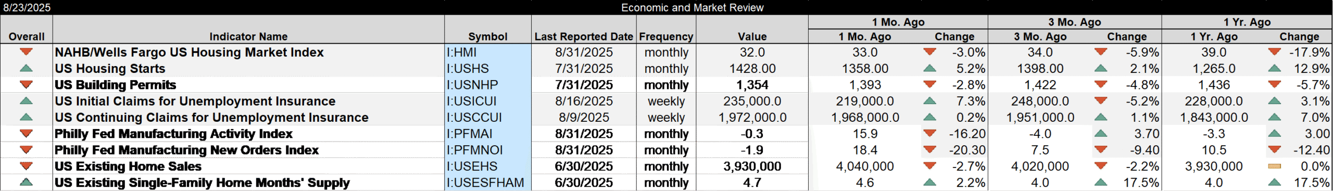Click the 3,930,000 value in the Value column
This screenshot has width=1333, height=191.
[x=752, y=166]
